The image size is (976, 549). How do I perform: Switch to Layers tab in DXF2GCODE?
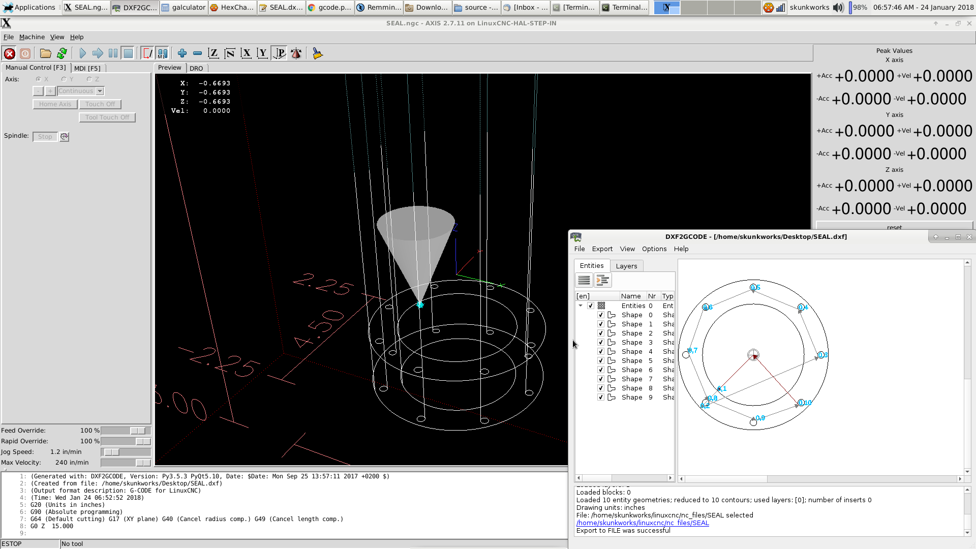coord(626,266)
